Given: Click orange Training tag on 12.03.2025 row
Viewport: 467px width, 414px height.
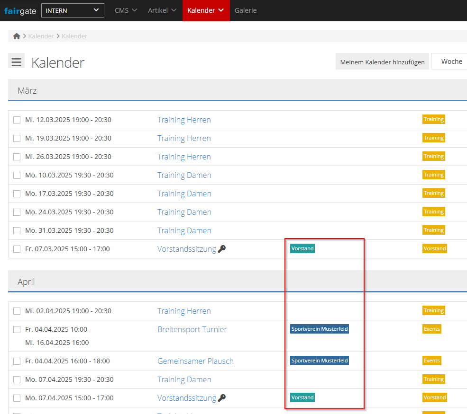Looking at the screenshot, I should (433, 120).
